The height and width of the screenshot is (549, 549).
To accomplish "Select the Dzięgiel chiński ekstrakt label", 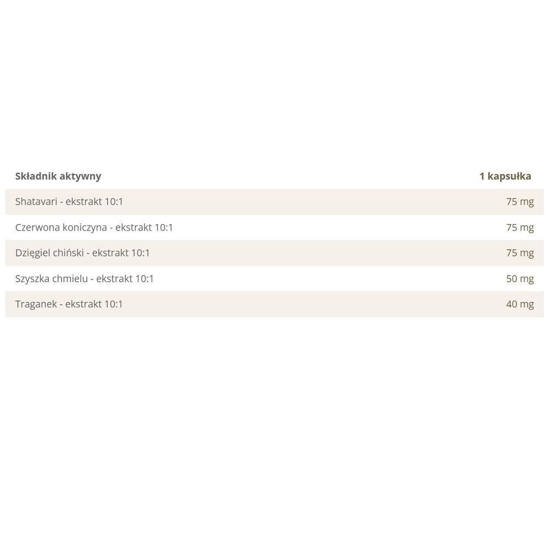I will pos(82,253).
